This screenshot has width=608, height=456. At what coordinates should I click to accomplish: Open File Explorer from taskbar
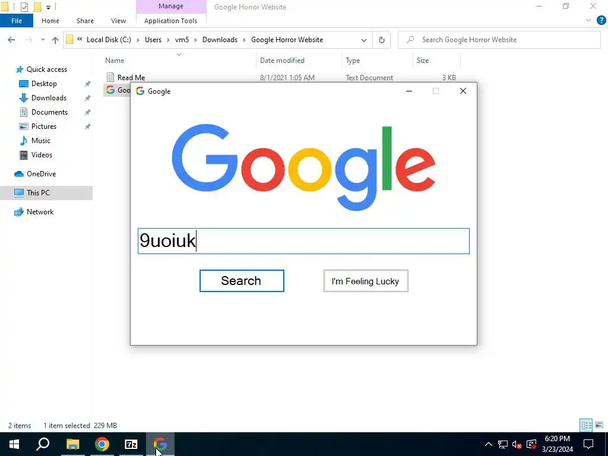(72, 444)
